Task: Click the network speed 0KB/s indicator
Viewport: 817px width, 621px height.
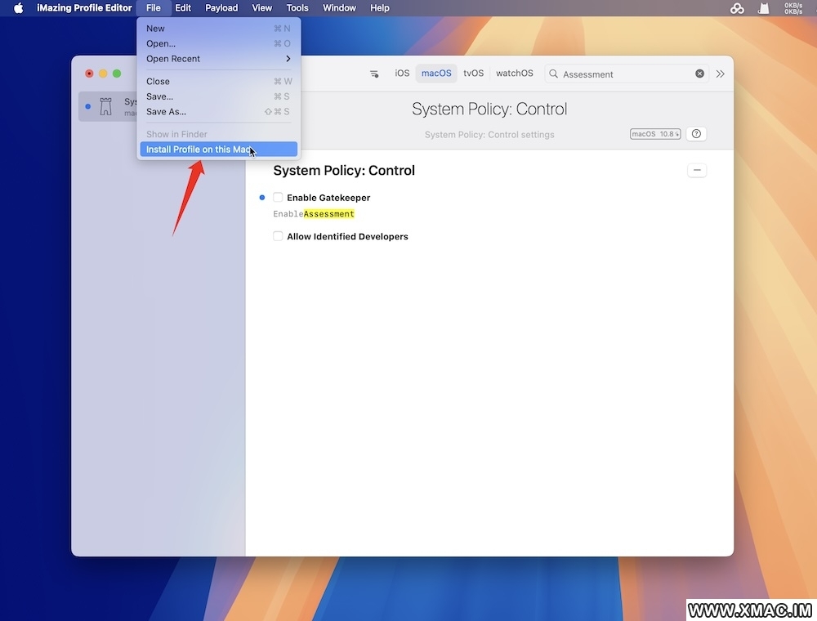Action: [x=793, y=8]
